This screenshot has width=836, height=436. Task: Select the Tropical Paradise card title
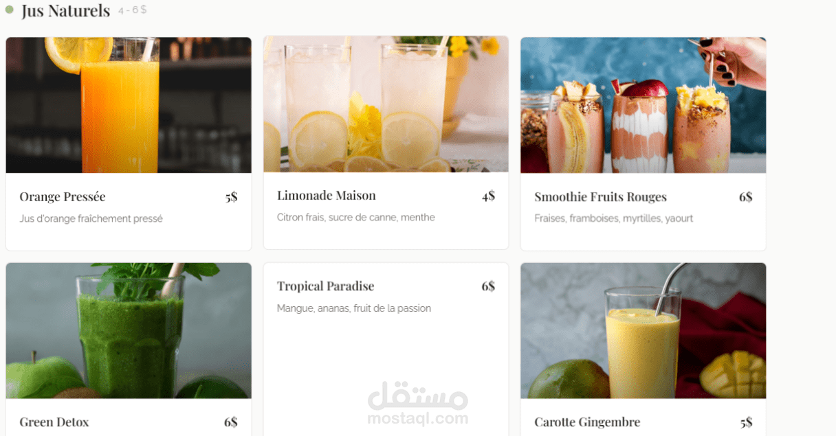click(325, 286)
